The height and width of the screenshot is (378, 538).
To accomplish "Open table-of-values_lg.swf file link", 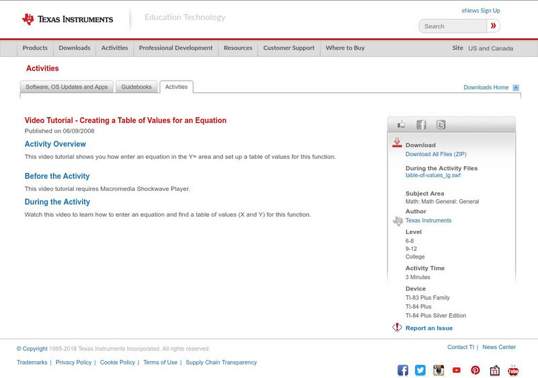I will pyautogui.click(x=433, y=176).
